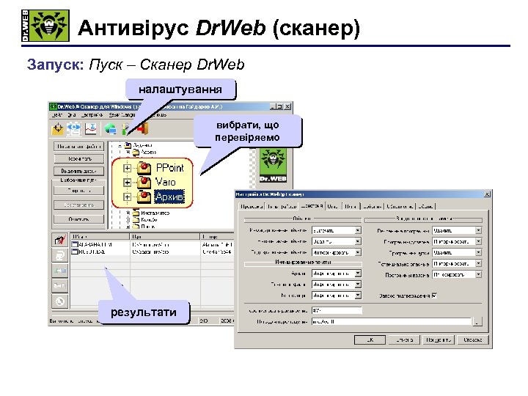The image size is (528, 396).
Task: Switch to the Общие tab at the end
Action: pos(425,206)
